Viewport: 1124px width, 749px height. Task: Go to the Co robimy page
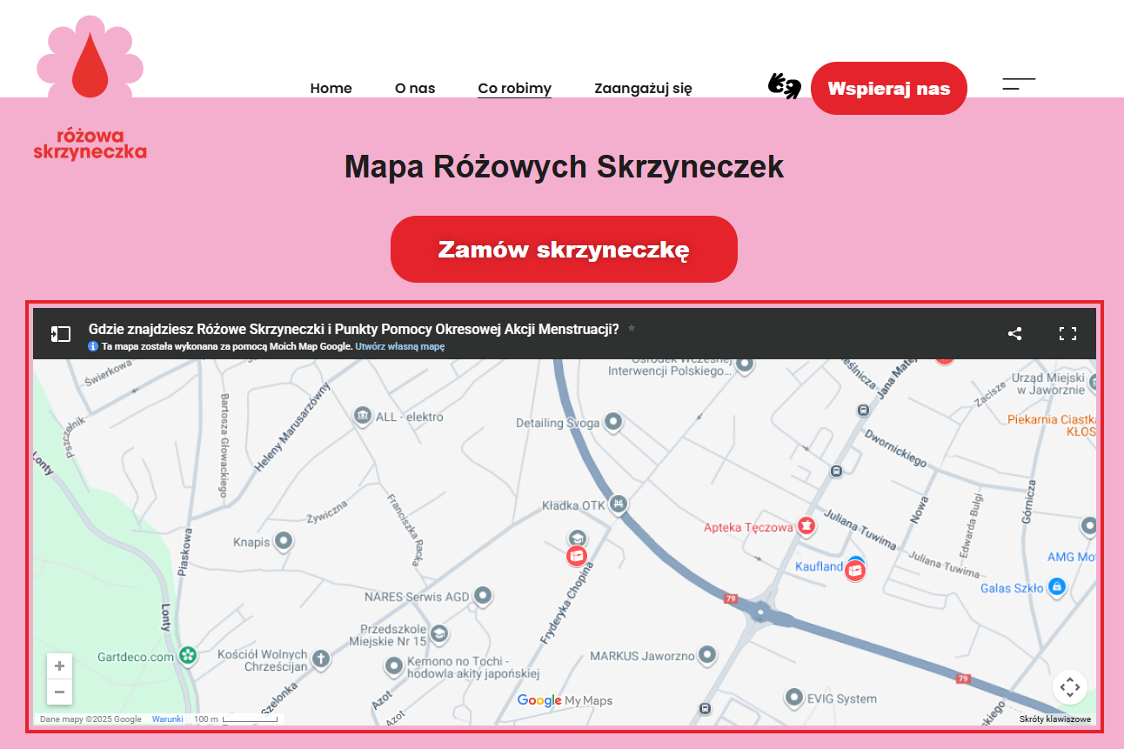coord(514,88)
